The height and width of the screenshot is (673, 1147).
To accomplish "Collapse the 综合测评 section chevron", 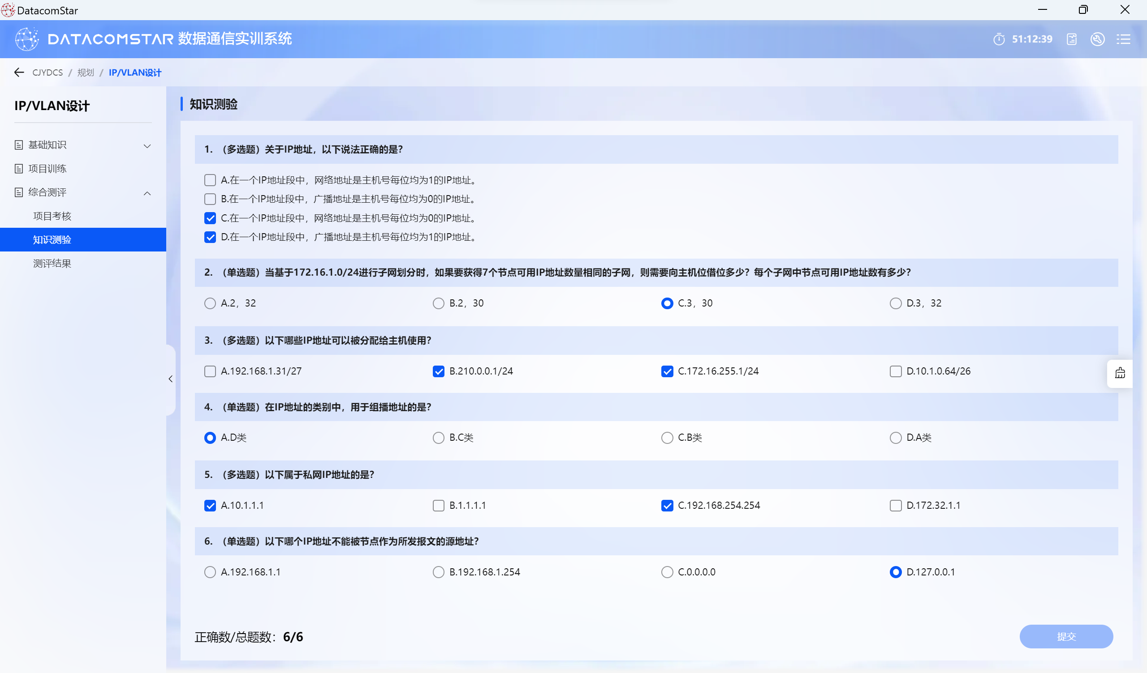I will coord(147,193).
